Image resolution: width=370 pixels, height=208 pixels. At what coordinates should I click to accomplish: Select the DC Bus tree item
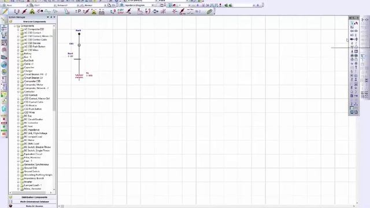pyautogui.click(x=28, y=116)
